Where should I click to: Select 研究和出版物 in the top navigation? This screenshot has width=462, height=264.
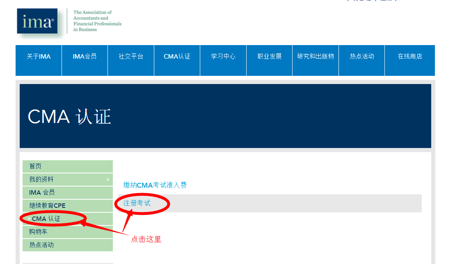tap(316, 57)
